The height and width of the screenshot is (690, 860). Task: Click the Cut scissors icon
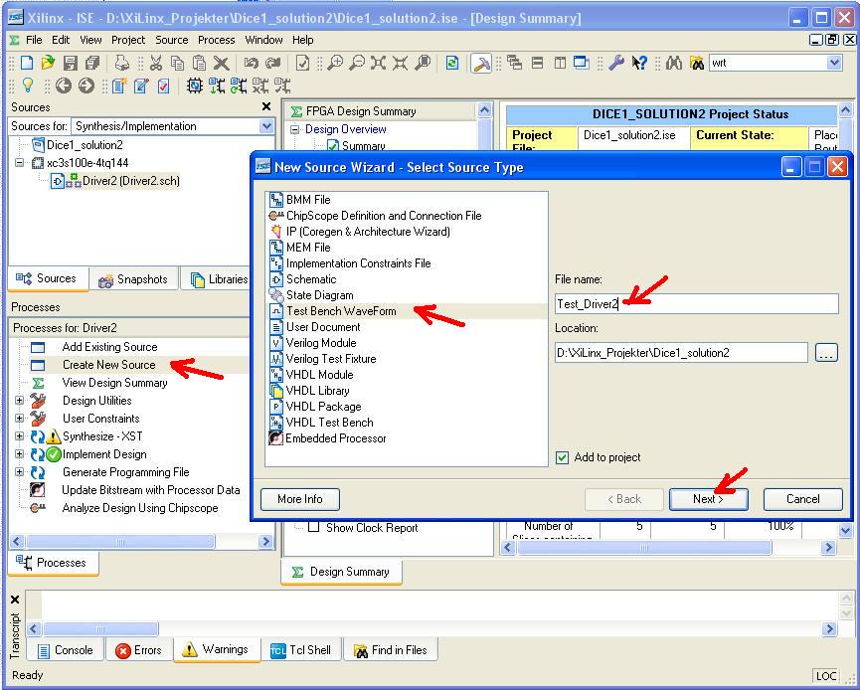(156, 63)
